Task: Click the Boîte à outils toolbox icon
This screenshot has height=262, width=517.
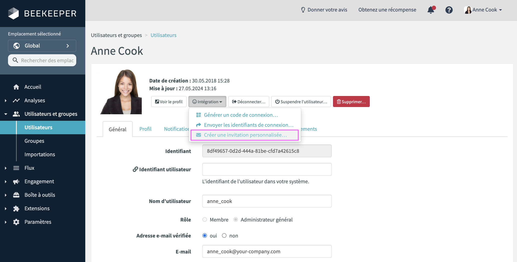Action: tap(16, 195)
